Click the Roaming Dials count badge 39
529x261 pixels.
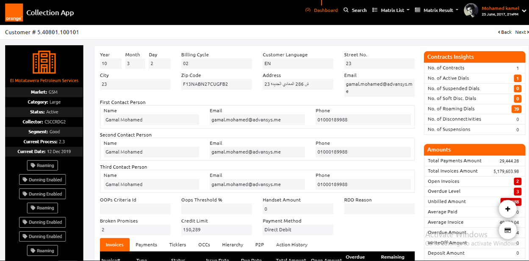516,109
